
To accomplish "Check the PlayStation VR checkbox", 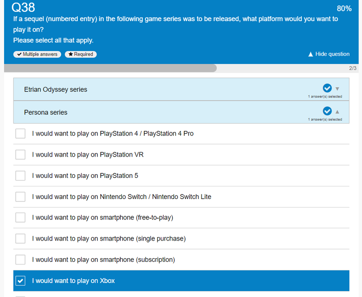I will [20, 155].
